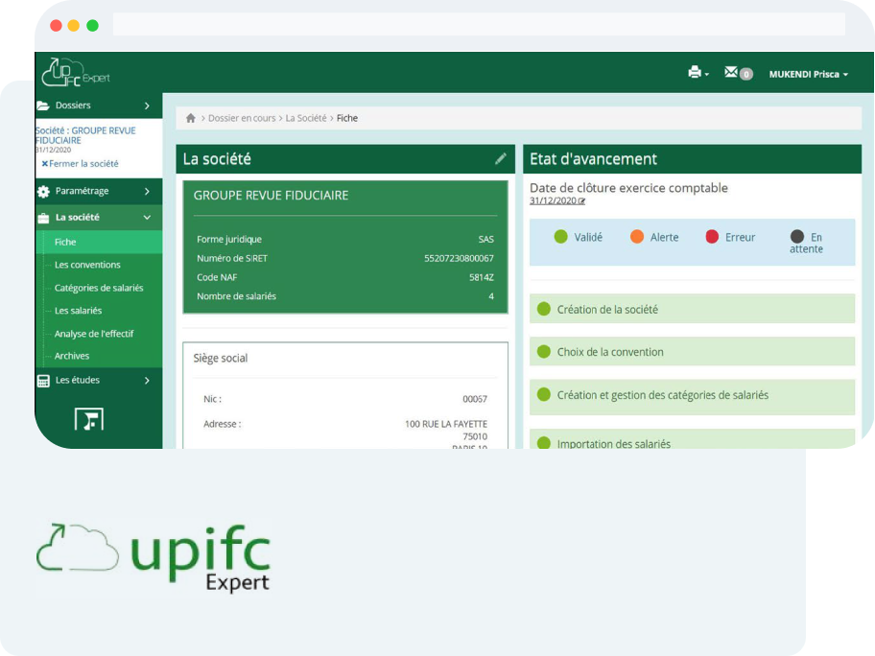Open the printer icon menu
The width and height of the screenshot is (875, 656).
pyautogui.click(x=698, y=73)
